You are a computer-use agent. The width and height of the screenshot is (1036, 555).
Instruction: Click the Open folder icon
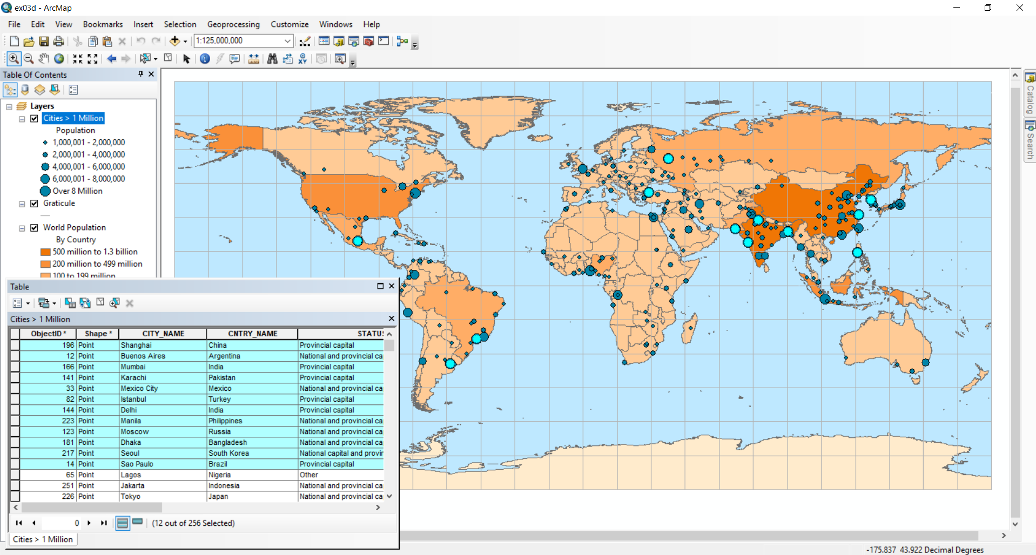(29, 41)
